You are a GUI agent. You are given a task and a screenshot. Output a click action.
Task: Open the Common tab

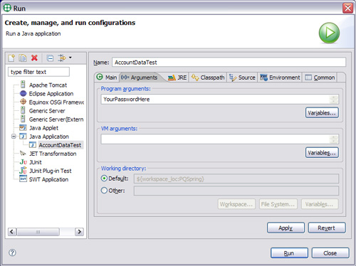click(320, 78)
